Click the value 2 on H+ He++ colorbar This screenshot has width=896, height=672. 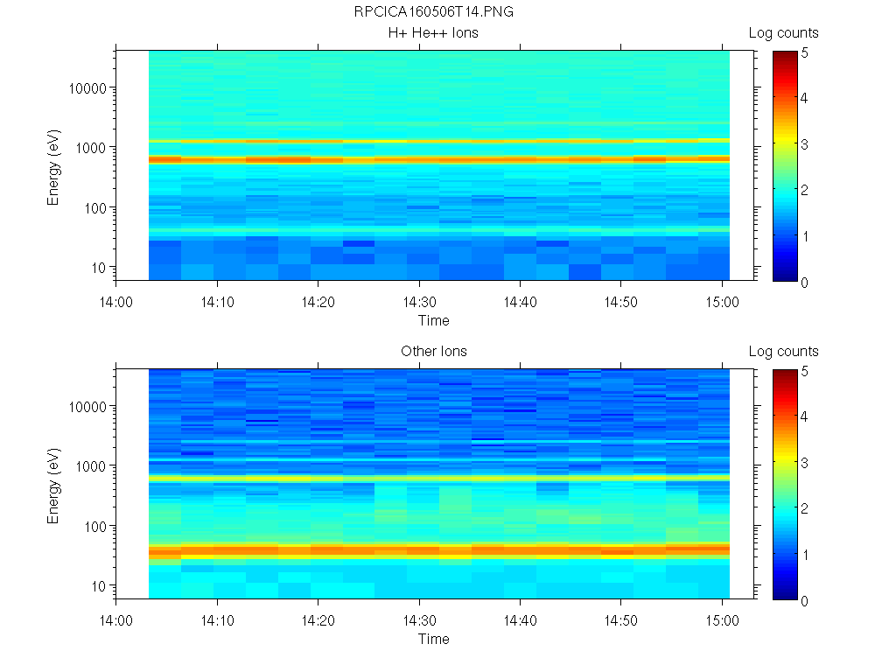(x=805, y=190)
